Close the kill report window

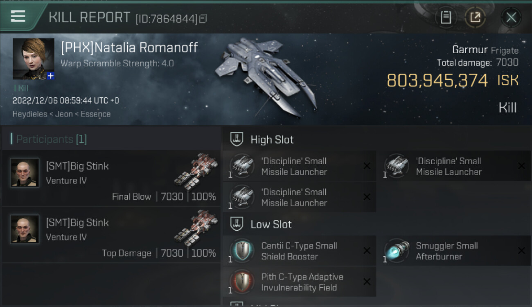(x=511, y=17)
